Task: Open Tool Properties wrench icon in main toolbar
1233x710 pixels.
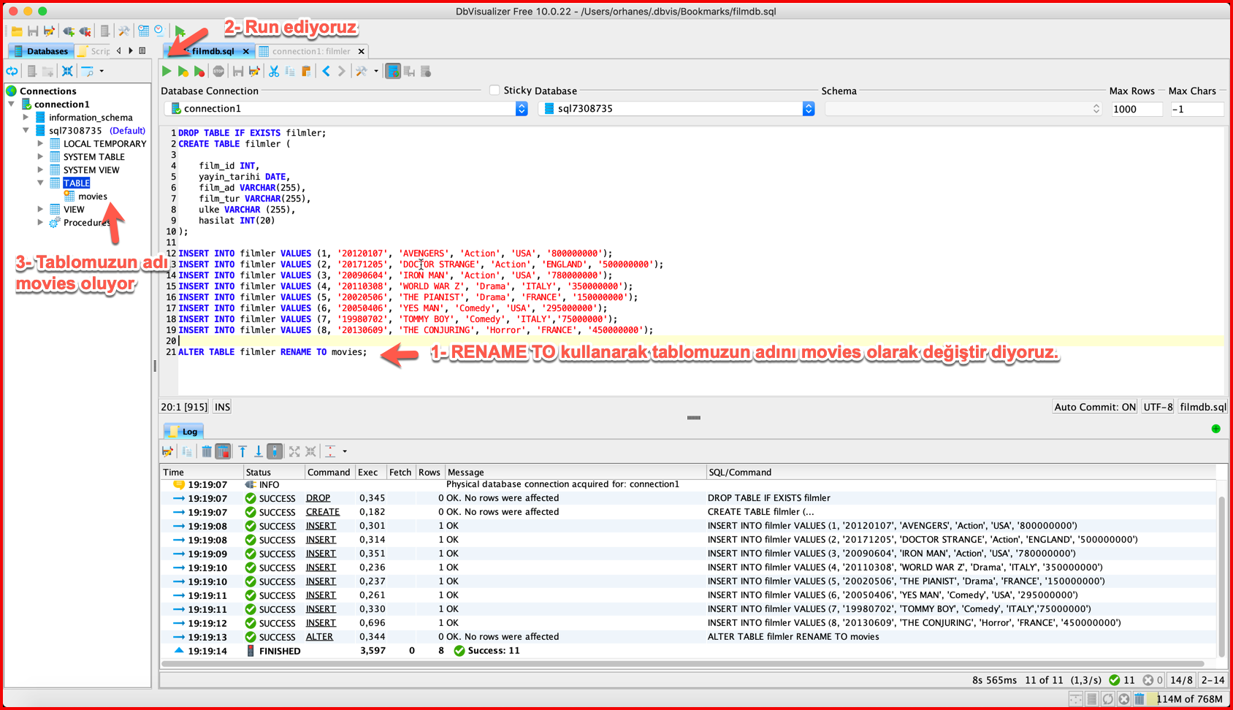Action: 124,31
